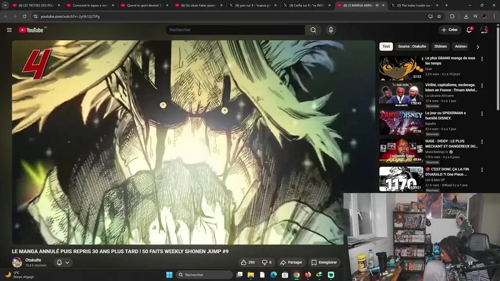This screenshot has height=281, width=500.
Task: Click the video title 'LE MANGA ANNULÉ PUIS REPRIS'
Action: (120, 251)
